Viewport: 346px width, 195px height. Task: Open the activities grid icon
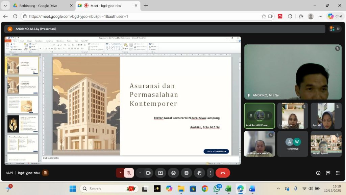coord(338,173)
